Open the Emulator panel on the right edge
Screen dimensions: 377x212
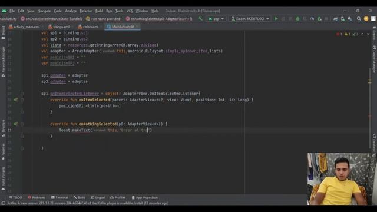coord(374,143)
